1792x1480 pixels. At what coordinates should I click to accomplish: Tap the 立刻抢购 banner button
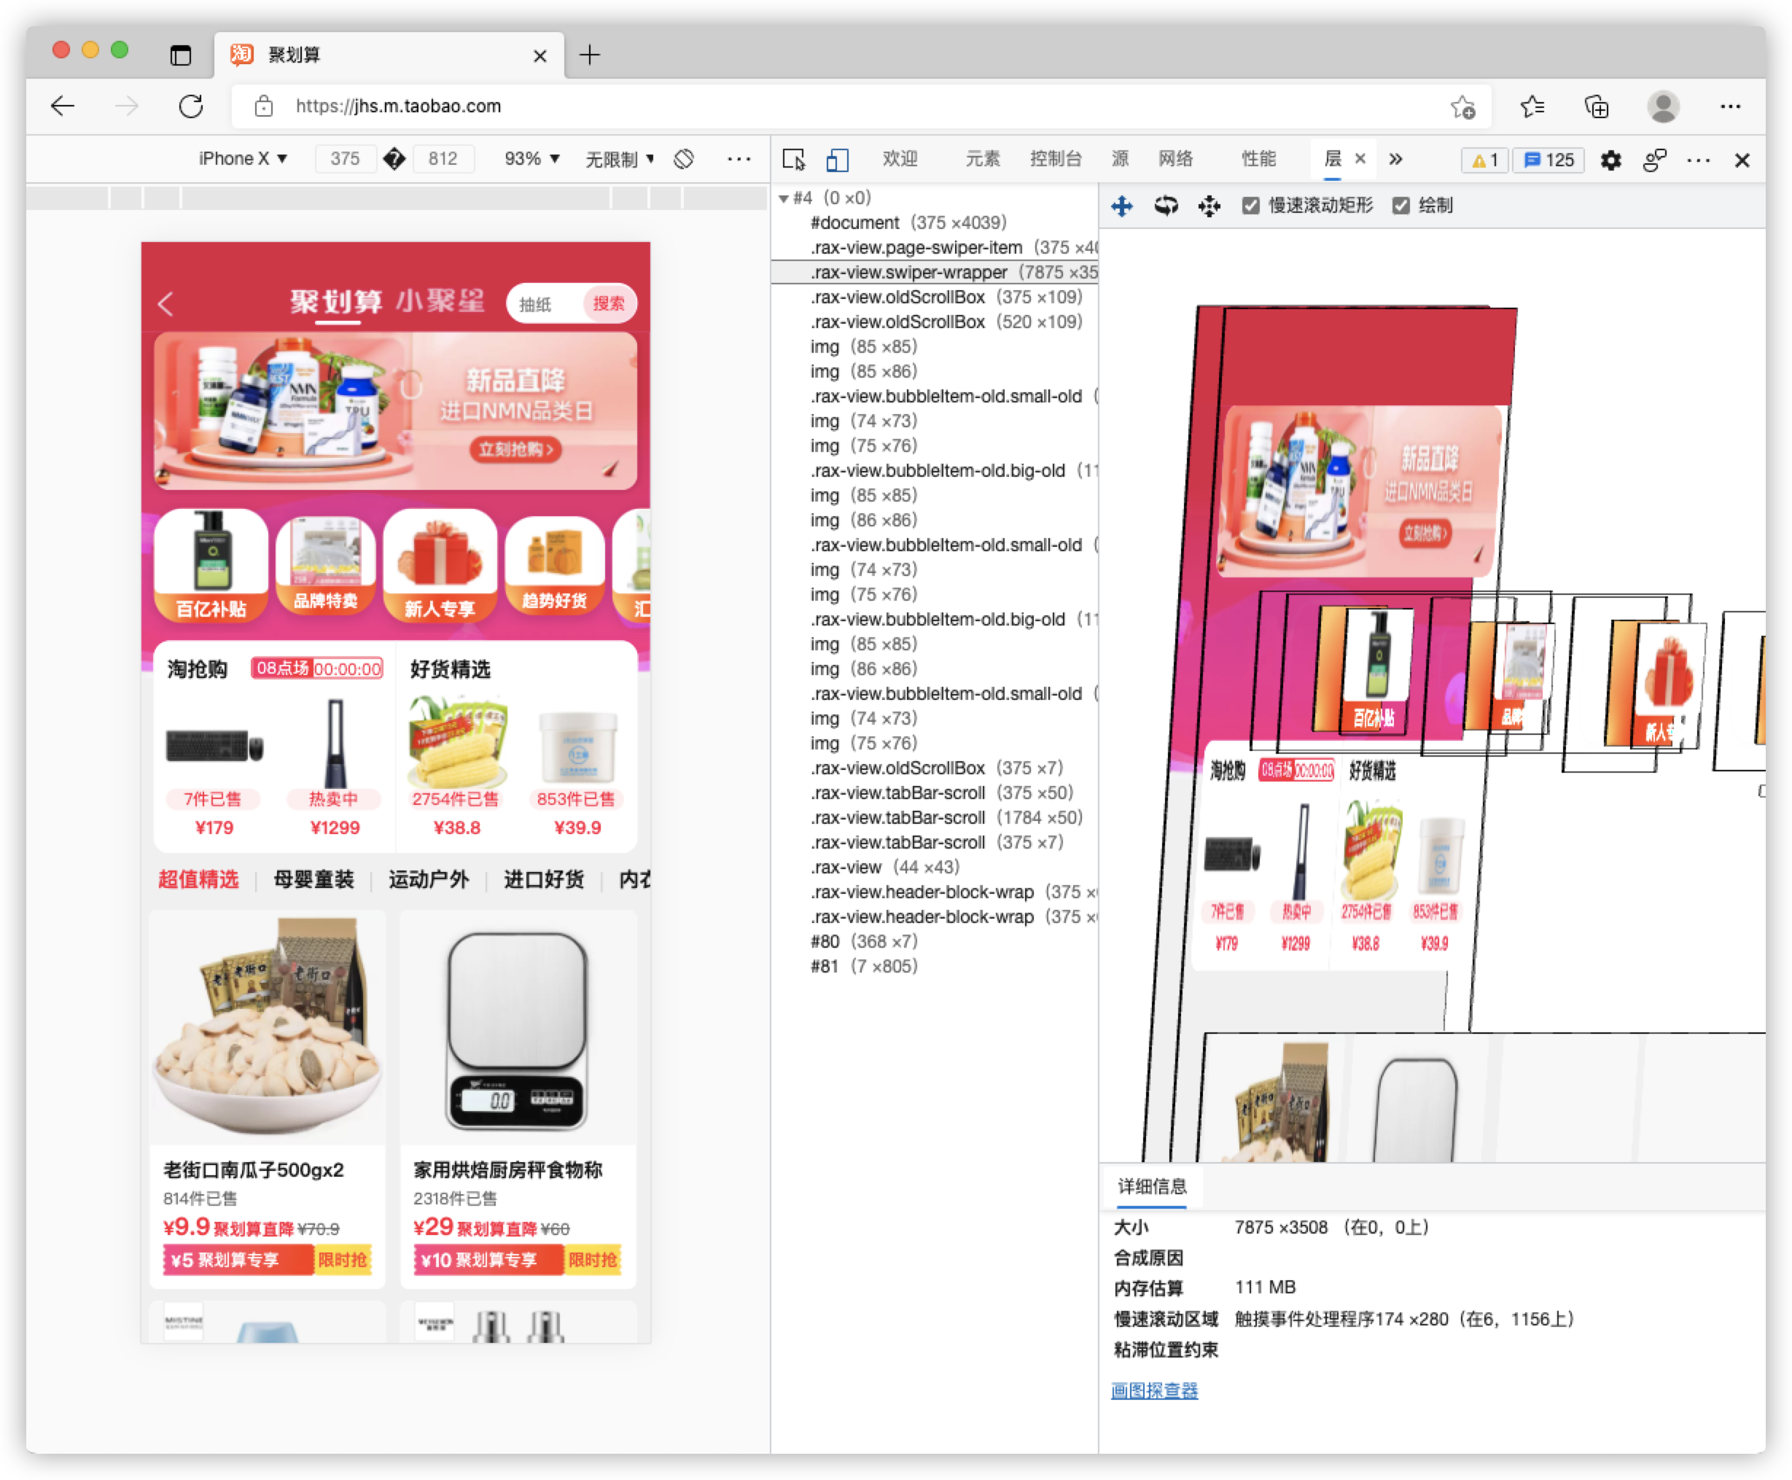tap(515, 449)
